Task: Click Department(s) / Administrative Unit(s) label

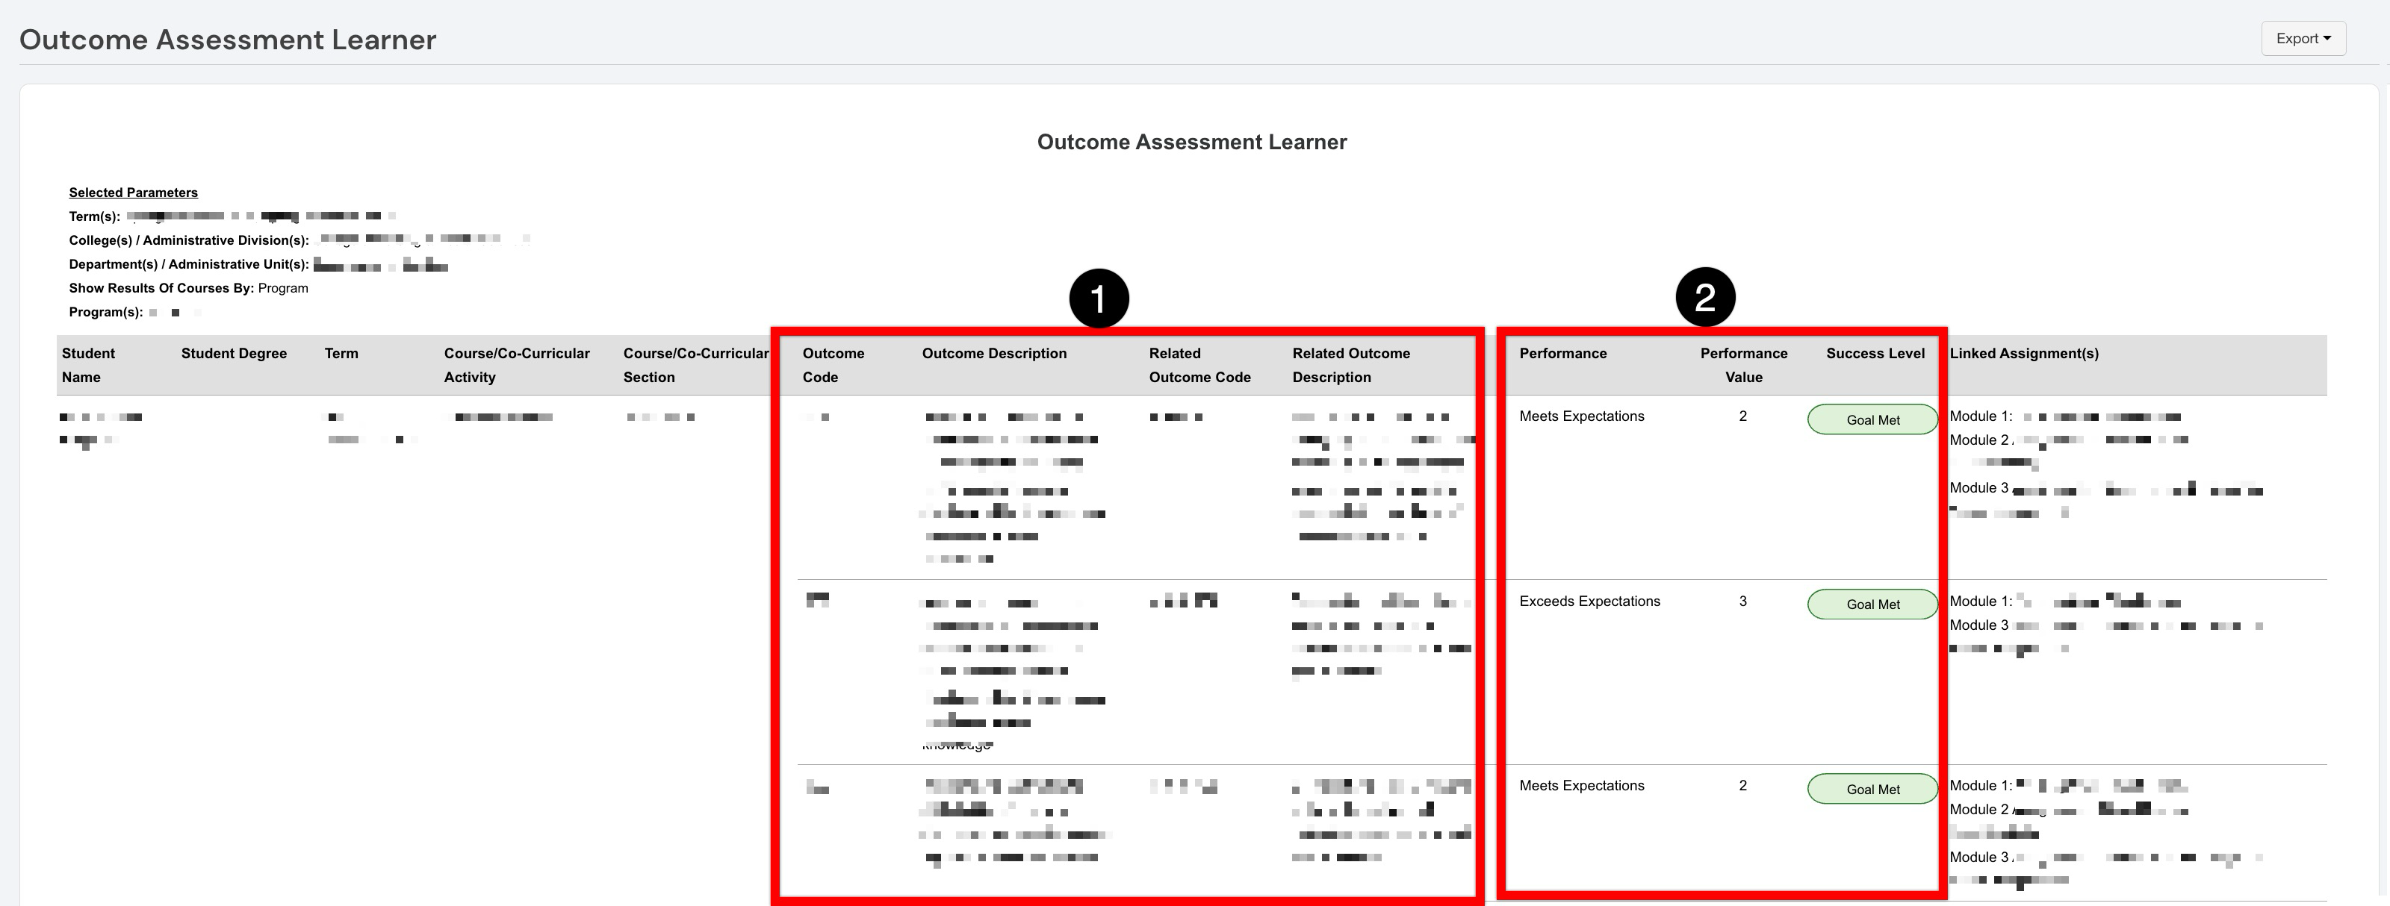Action: click(x=188, y=264)
